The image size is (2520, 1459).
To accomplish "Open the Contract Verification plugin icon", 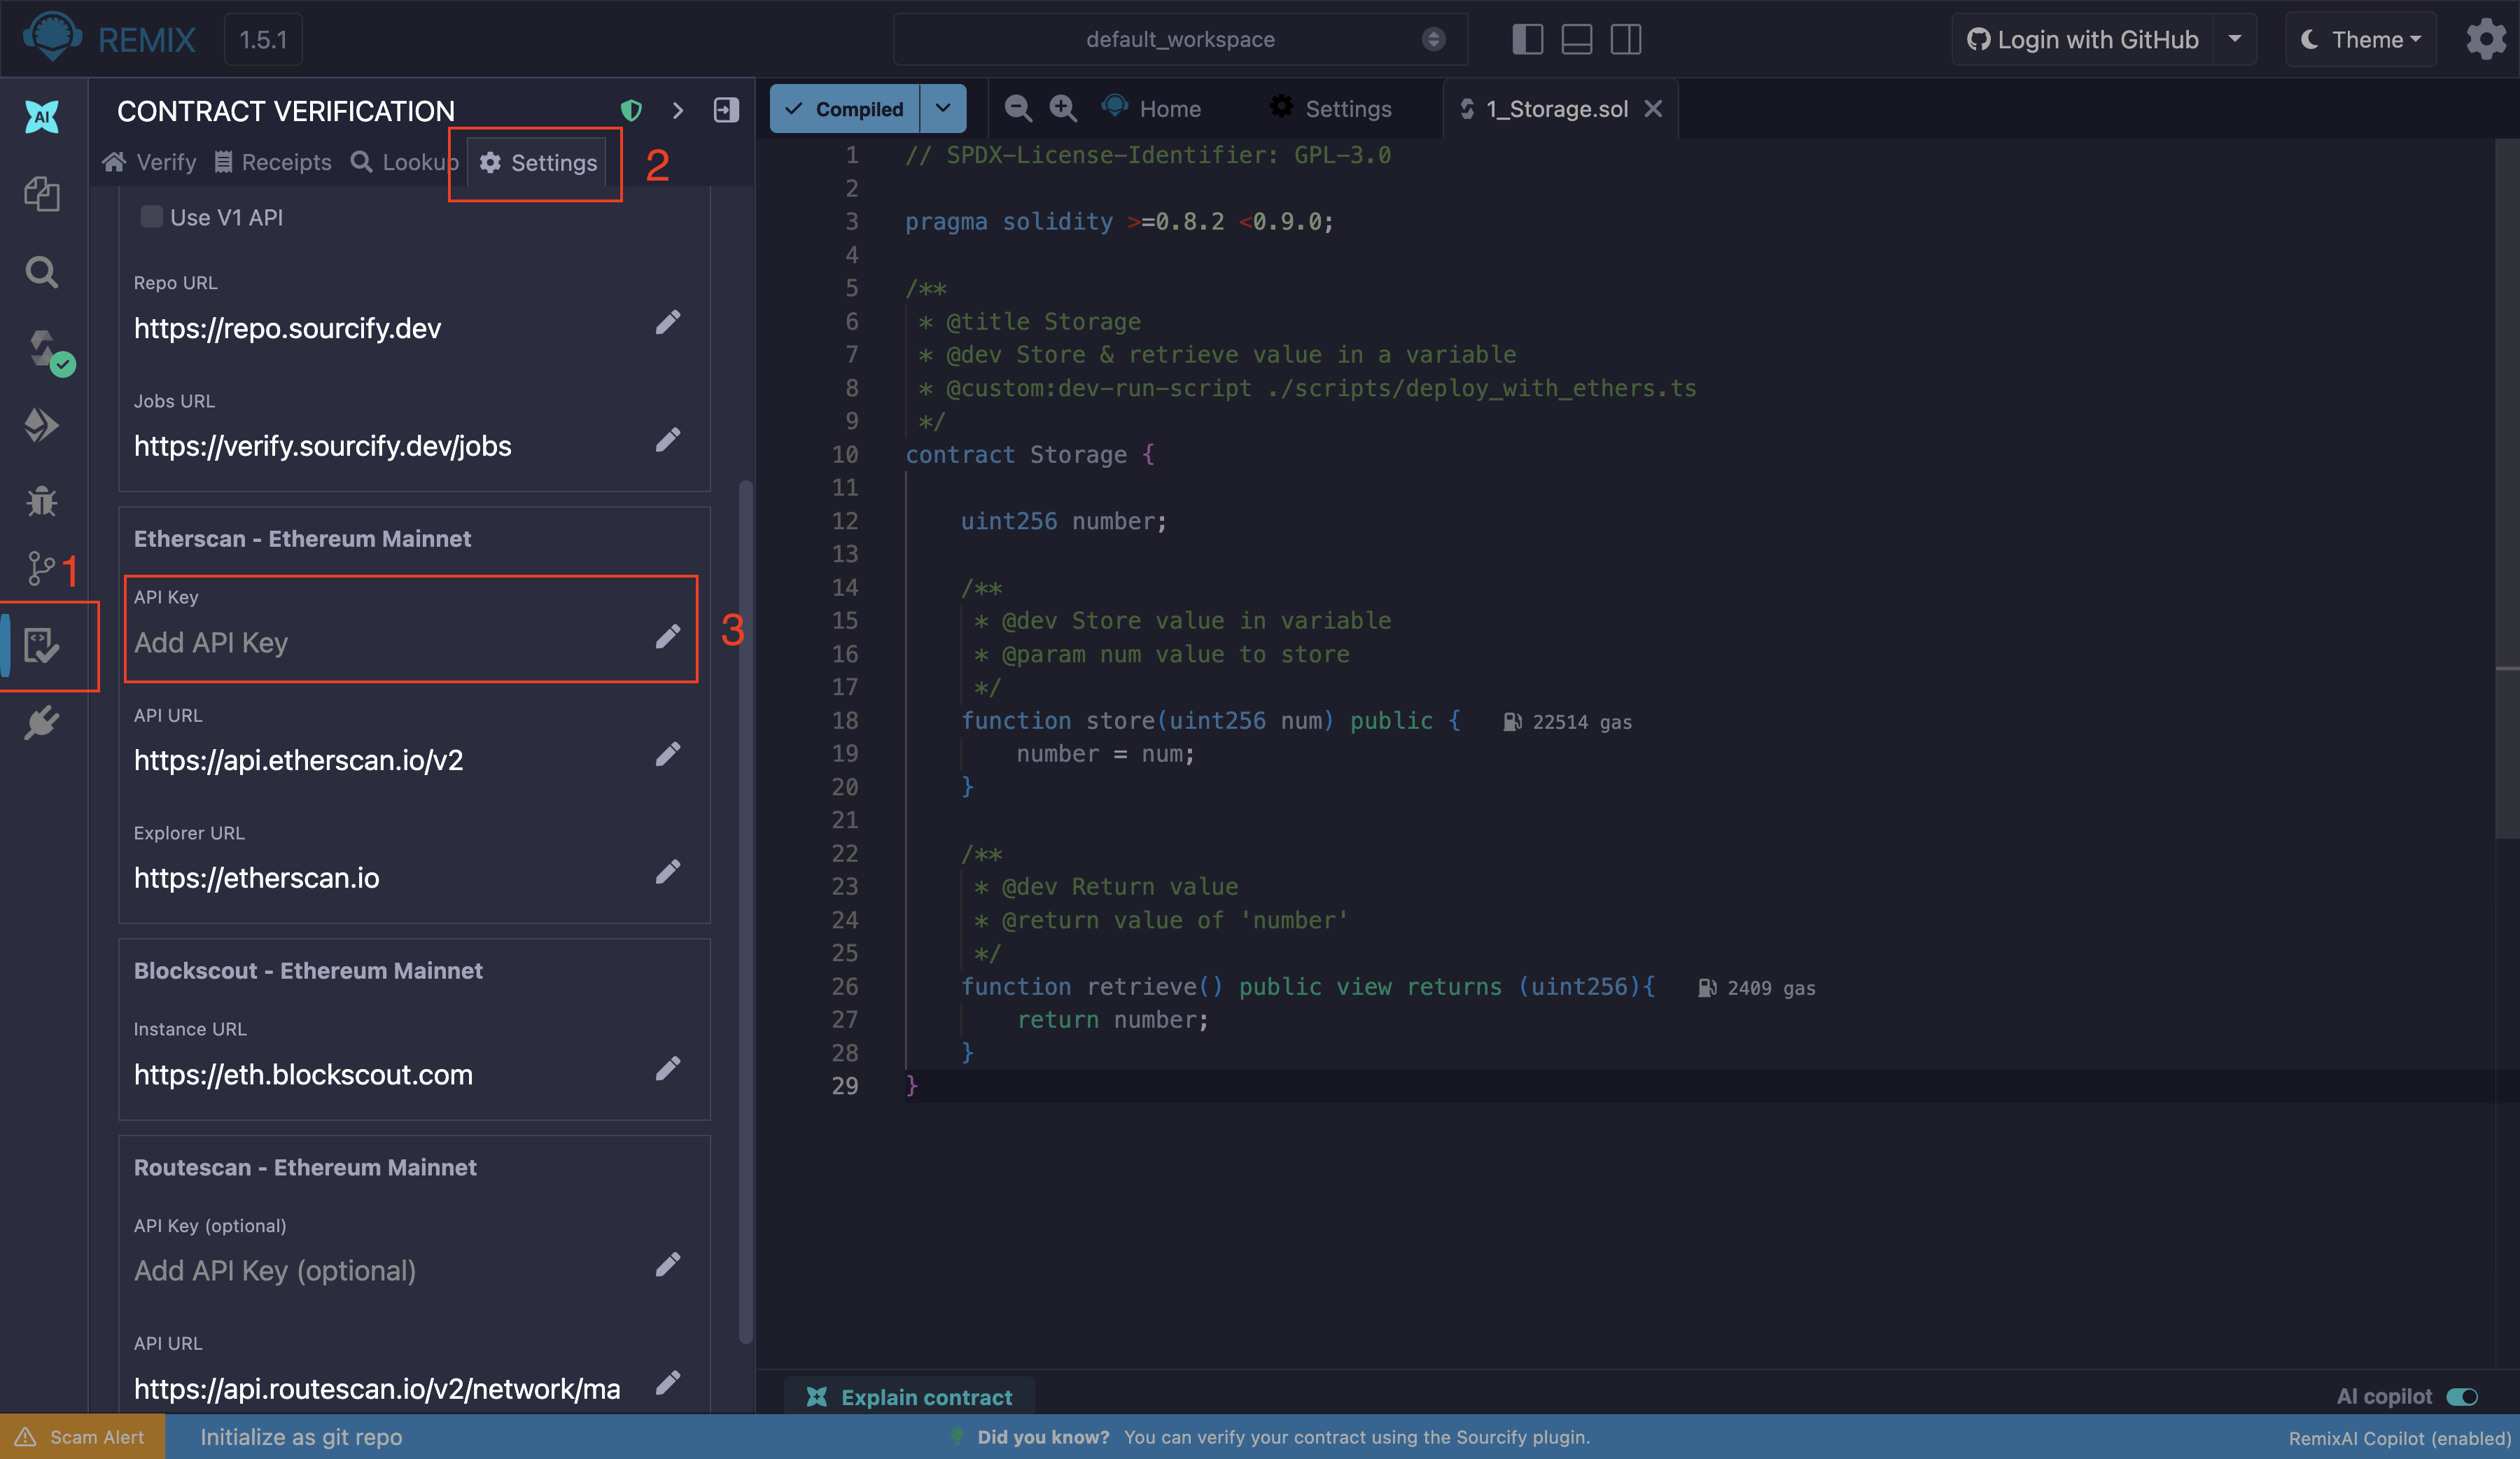I will 42,645.
